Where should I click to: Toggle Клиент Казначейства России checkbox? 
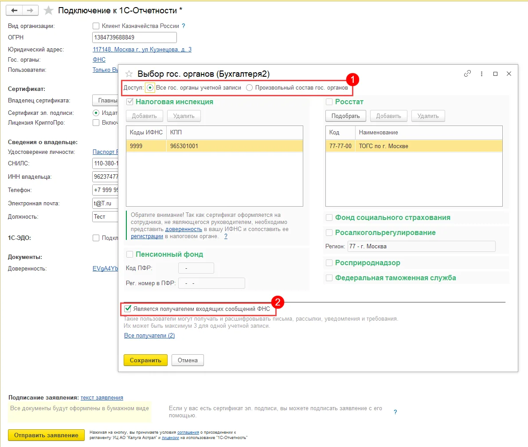96,26
